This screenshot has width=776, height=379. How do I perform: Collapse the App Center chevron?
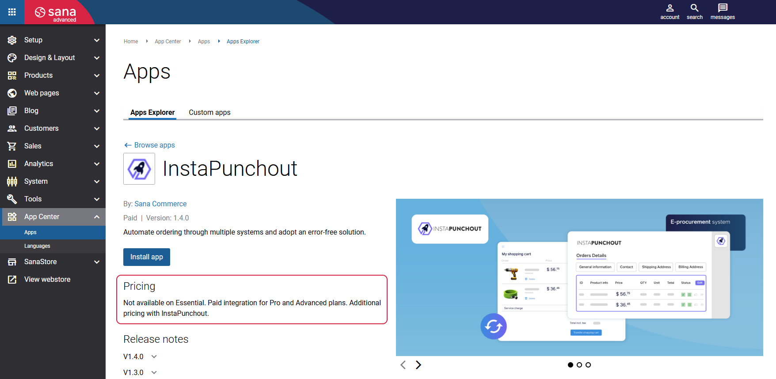[97, 217]
